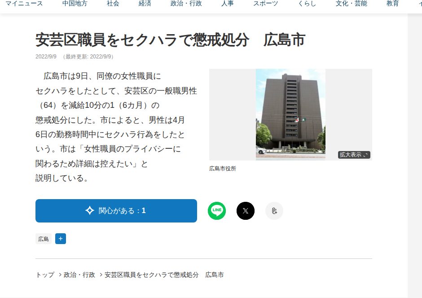The width and height of the screenshot is (422, 298).
Task: Add a tag with the blue plus button
Action: [61, 239]
